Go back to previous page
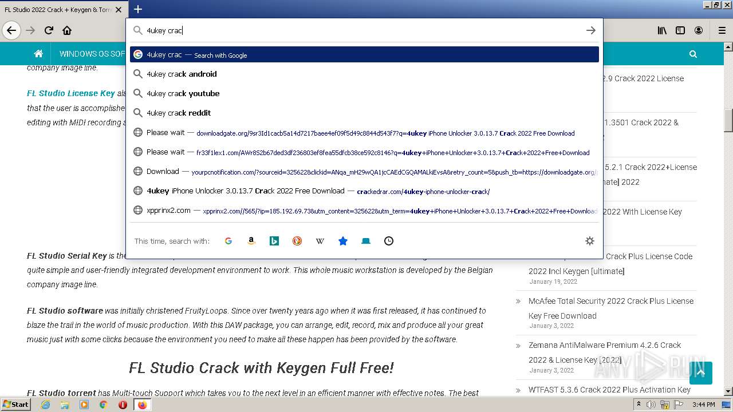733x412 pixels. (11, 30)
